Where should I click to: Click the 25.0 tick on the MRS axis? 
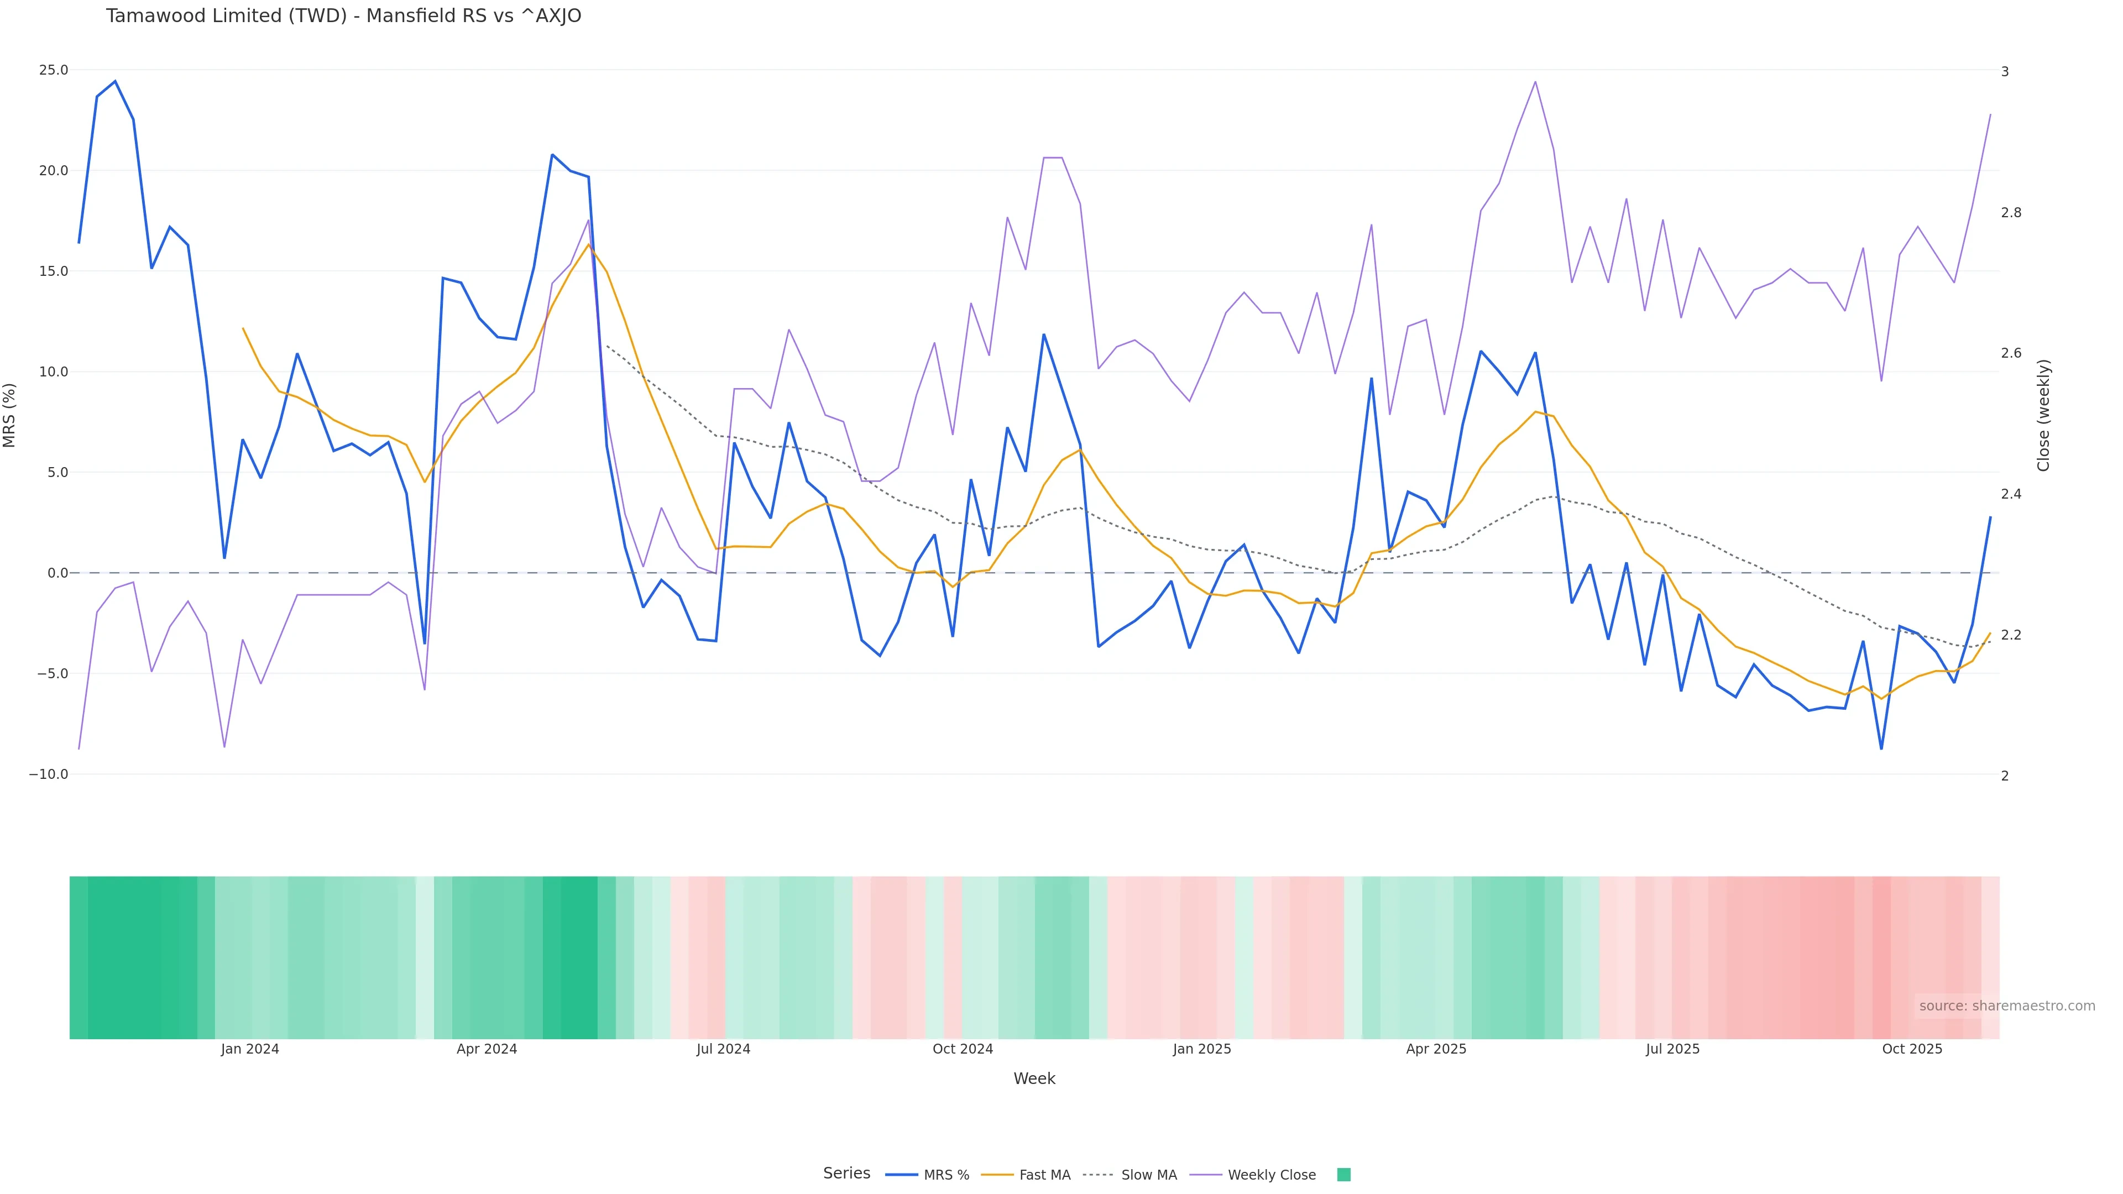54,70
